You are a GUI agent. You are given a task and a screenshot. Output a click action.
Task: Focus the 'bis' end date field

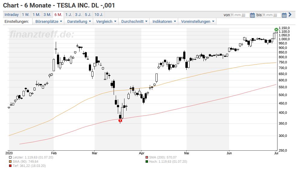(x=272, y=15)
